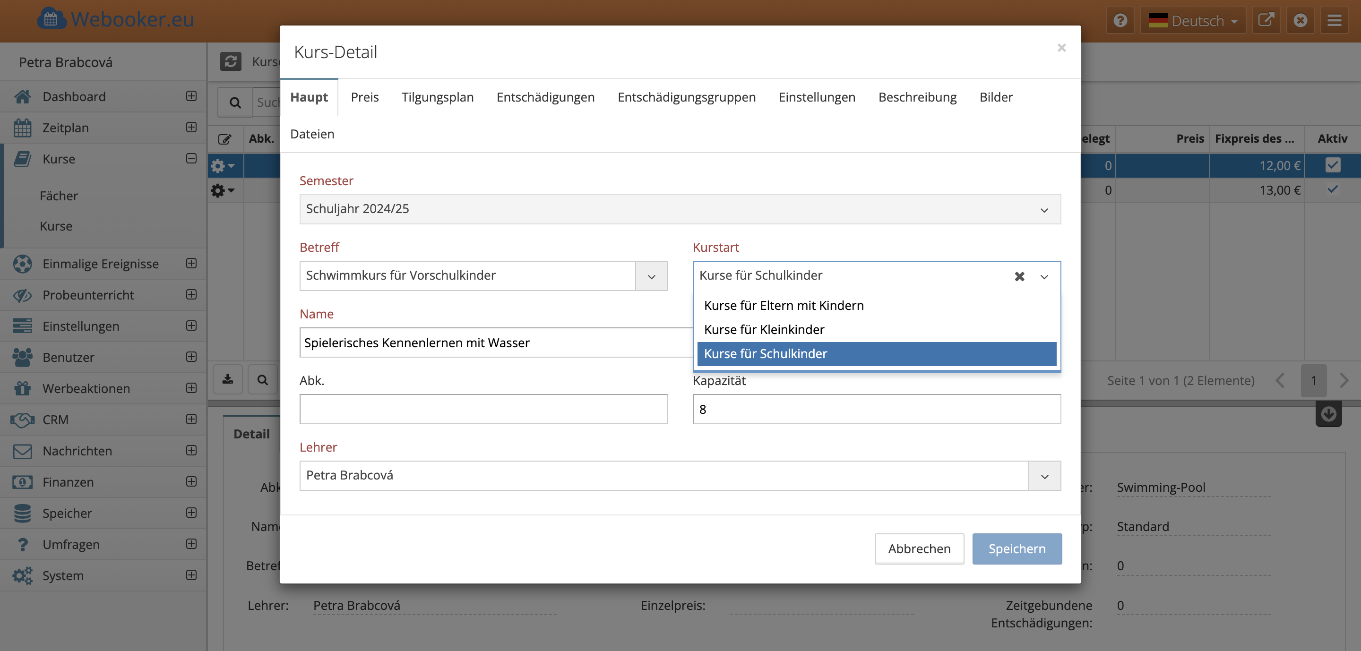Click the refresh icon beside Kurse heading
This screenshot has width=1361, height=651.
[x=230, y=62]
